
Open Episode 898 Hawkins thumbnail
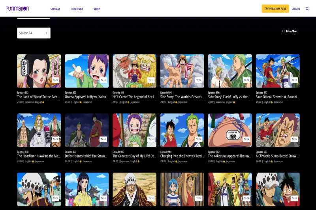tap(39, 130)
